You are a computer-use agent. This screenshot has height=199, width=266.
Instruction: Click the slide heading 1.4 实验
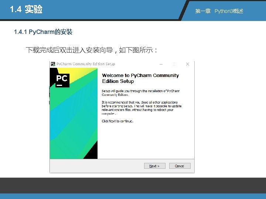coord(26,9)
